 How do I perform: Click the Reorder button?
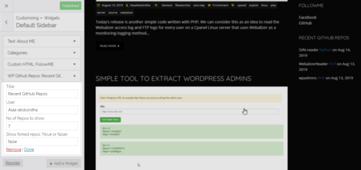(x=13, y=163)
